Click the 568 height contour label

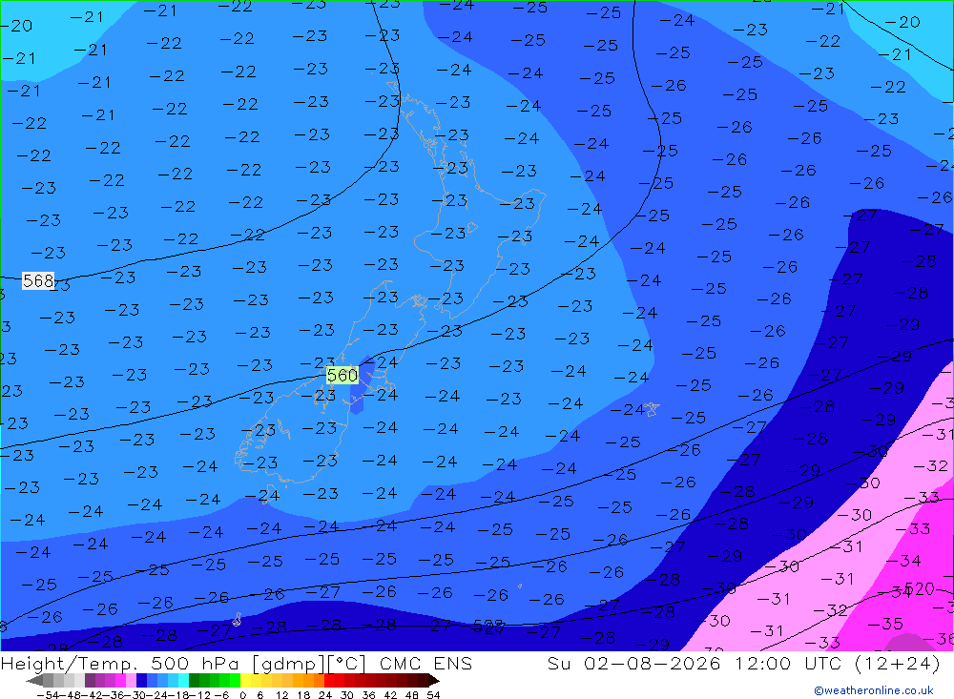point(38,280)
